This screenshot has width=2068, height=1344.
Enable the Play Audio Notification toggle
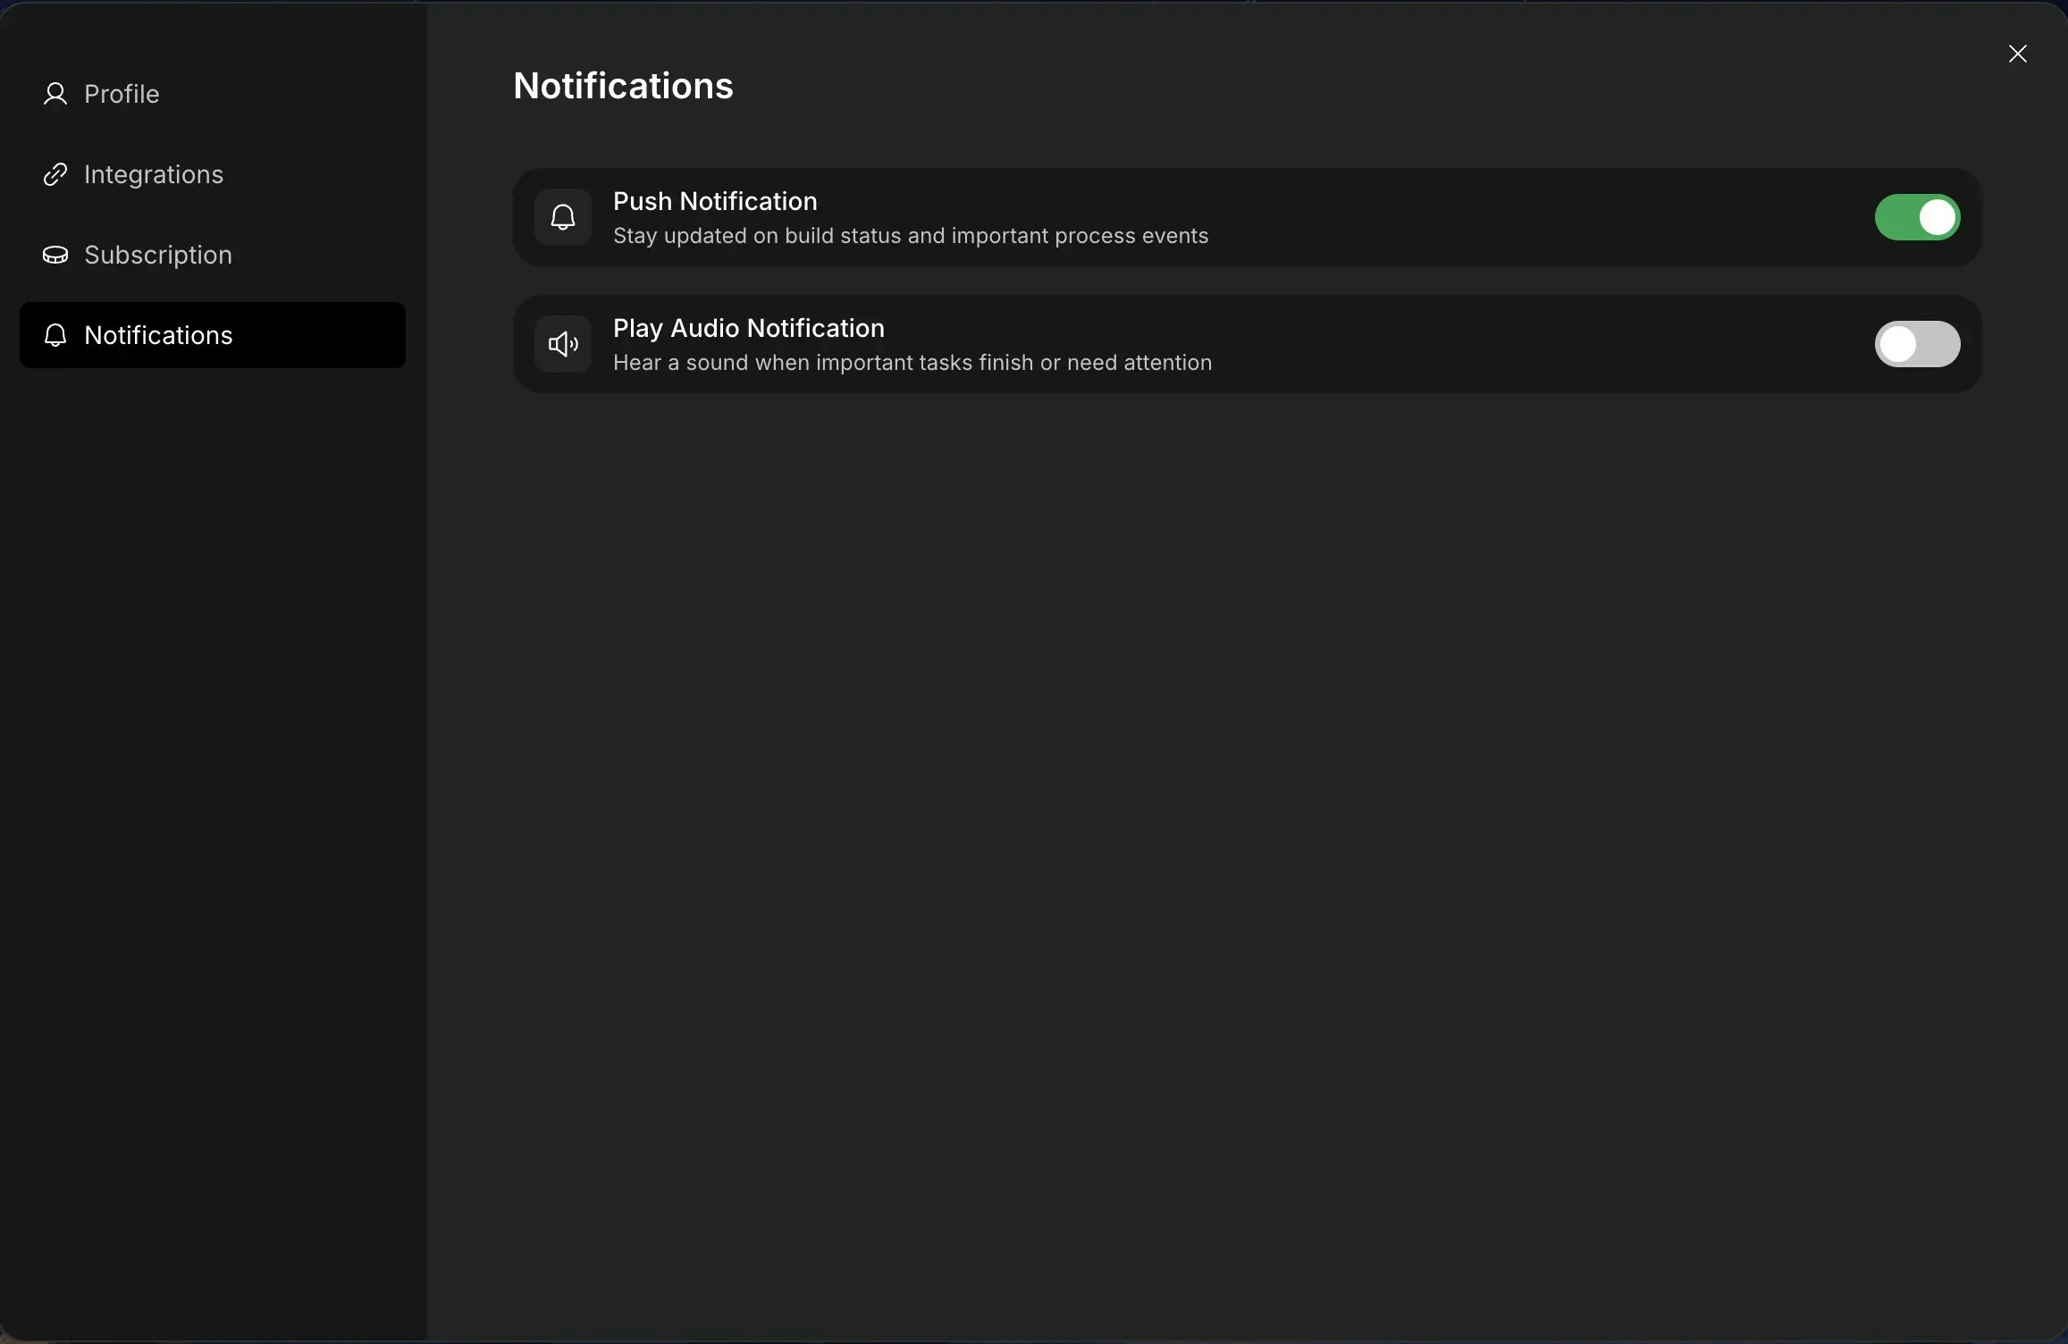(x=1918, y=344)
